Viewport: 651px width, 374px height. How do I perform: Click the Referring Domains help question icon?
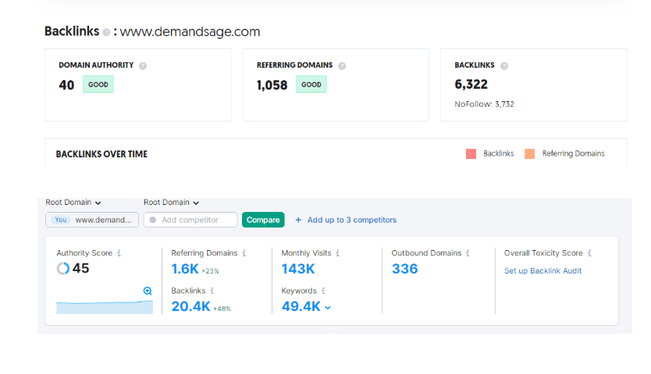point(342,66)
